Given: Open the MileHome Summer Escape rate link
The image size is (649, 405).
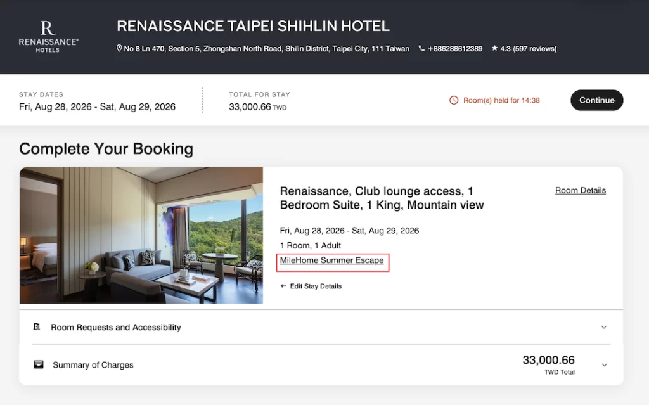Looking at the screenshot, I should (331, 260).
